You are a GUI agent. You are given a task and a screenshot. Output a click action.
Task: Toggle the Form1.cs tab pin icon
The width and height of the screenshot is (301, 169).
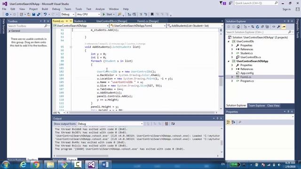click(x=67, y=21)
